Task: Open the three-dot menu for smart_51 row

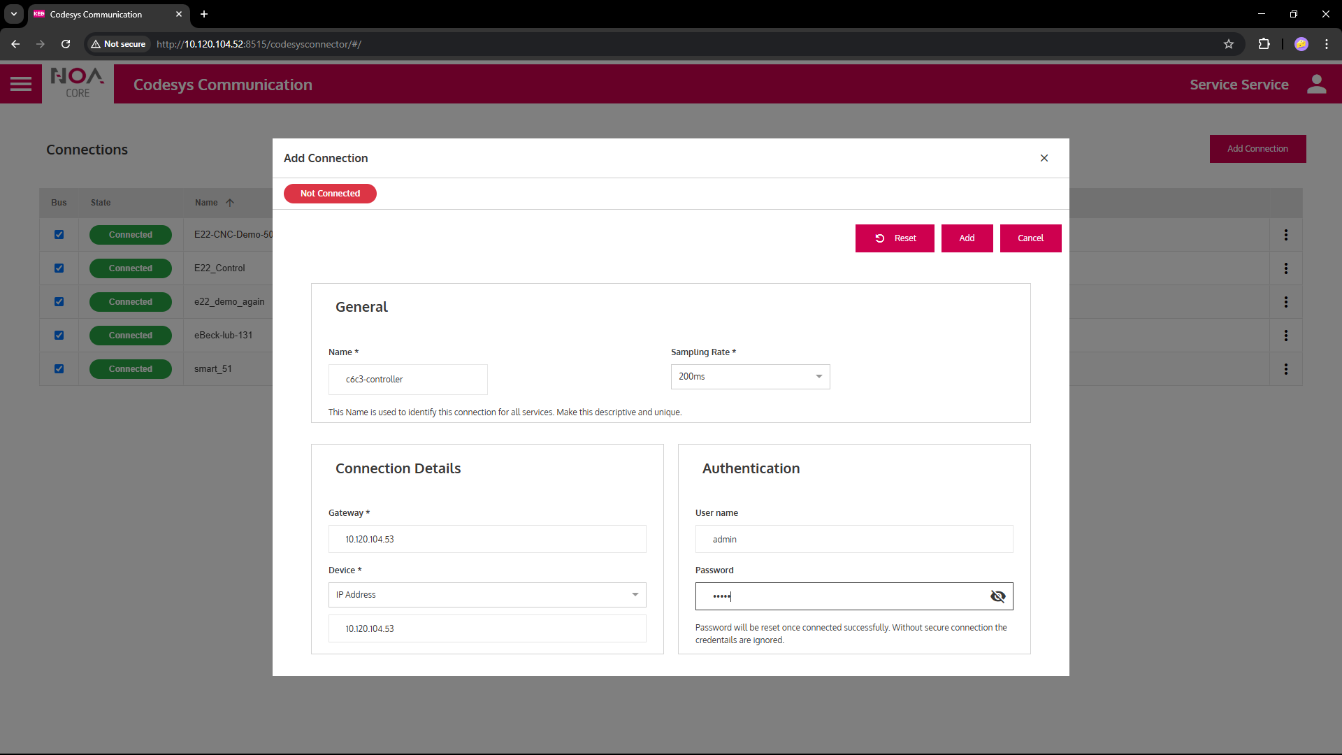Action: [x=1285, y=369]
